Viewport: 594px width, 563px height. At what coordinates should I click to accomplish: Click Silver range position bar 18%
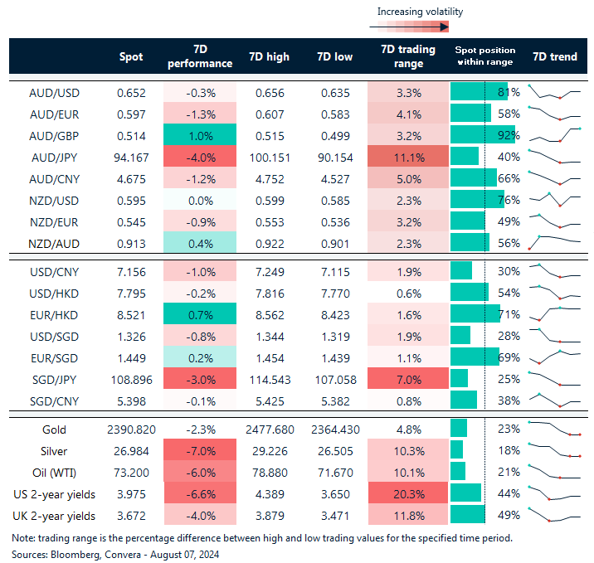(x=456, y=449)
